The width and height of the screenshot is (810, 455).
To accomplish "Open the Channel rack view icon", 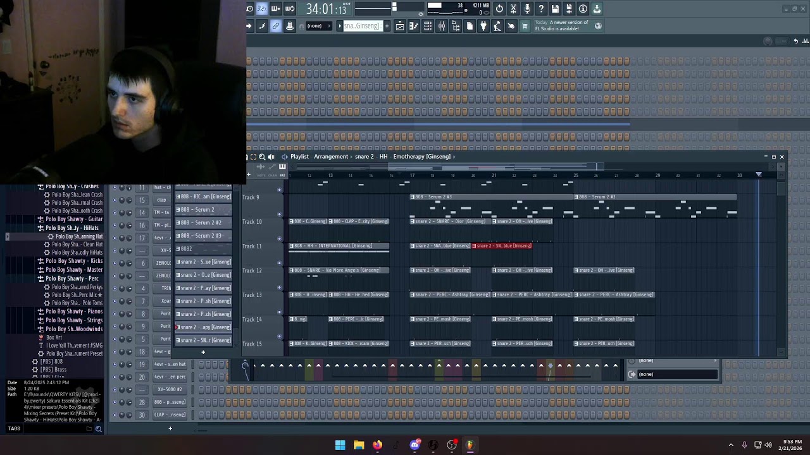I will pyautogui.click(x=428, y=26).
